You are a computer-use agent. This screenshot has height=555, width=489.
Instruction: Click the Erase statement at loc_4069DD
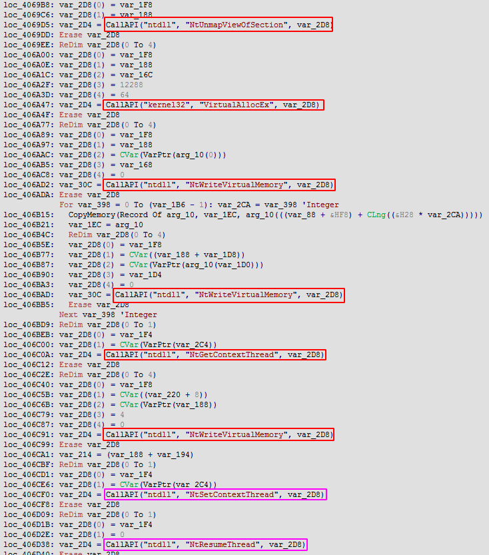point(89,35)
